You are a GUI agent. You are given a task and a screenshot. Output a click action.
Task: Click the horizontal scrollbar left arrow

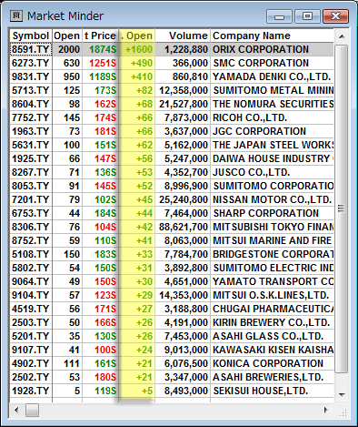(16, 410)
